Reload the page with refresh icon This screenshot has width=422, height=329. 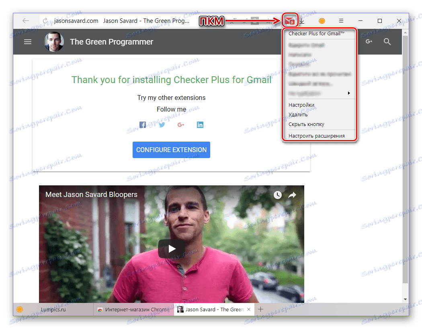(45, 21)
